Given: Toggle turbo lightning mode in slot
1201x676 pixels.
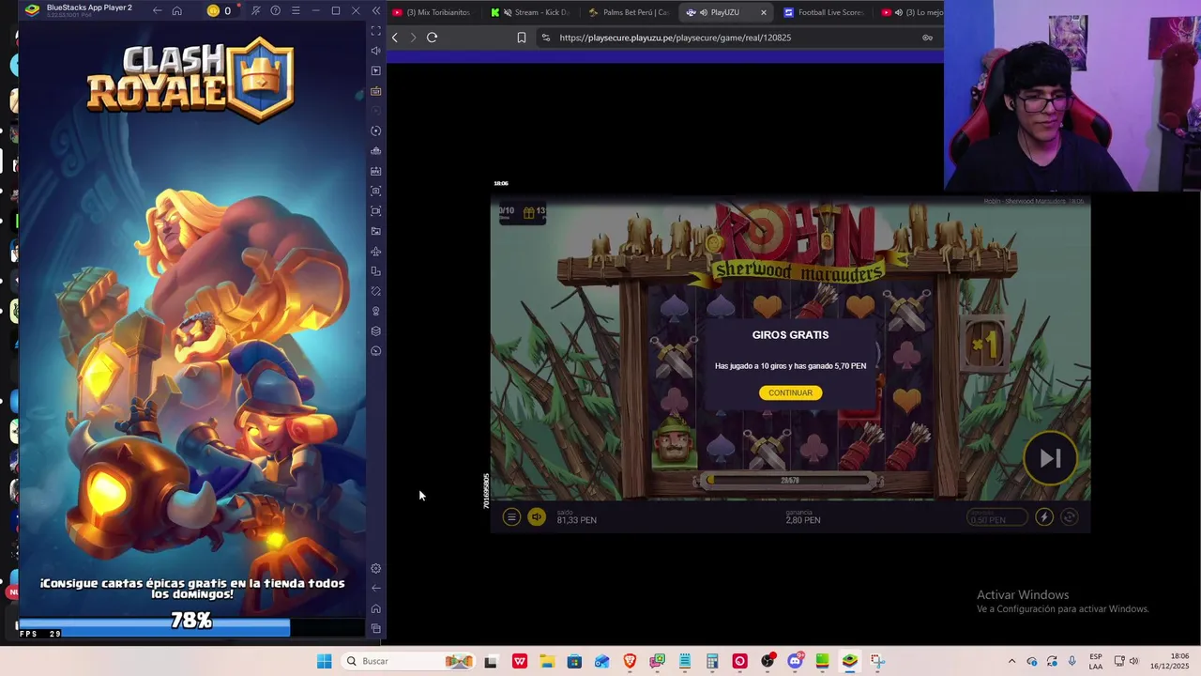Looking at the screenshot, I should pyautogui.click(x=1043, y=517).
